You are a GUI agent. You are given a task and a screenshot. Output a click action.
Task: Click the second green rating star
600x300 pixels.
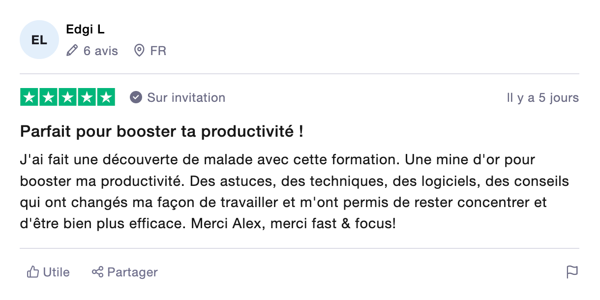(49, 97)
